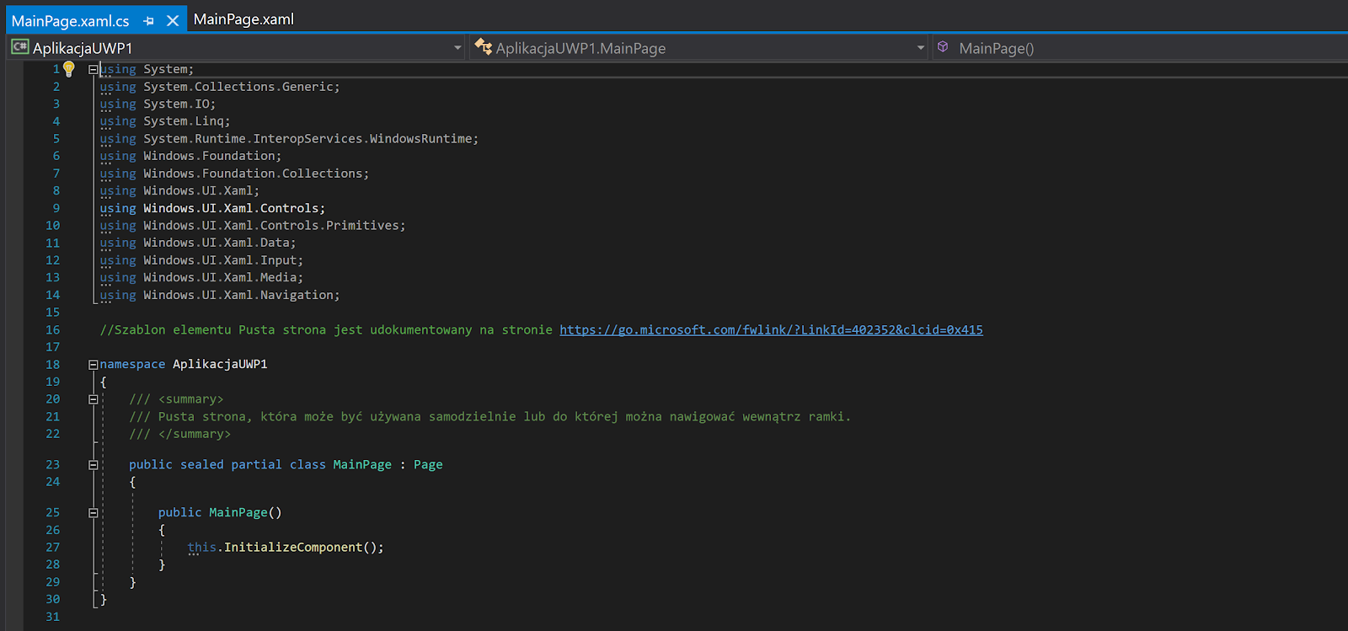Click the class icon beside AplikacjaUWP1.MainPage
Viewport: 1348px width, 631px height.
coord(484,47)
